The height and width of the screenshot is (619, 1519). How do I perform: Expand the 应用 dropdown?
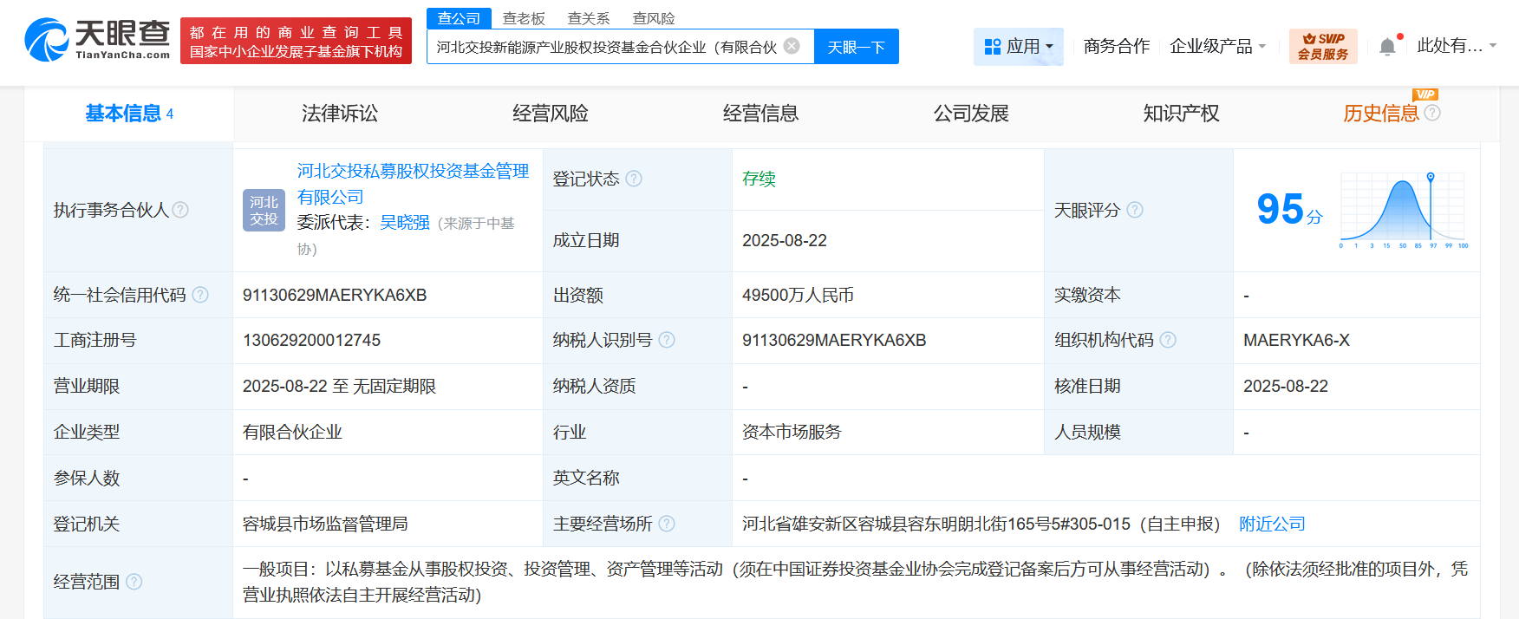[1020, 46]
